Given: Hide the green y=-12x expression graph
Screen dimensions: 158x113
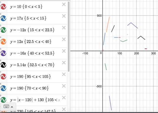Looking at the screenshot, I should point(3,30).
